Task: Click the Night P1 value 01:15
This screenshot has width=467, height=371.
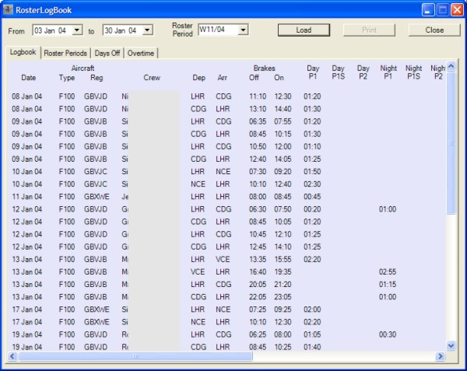Action: (x=388, y=285)
